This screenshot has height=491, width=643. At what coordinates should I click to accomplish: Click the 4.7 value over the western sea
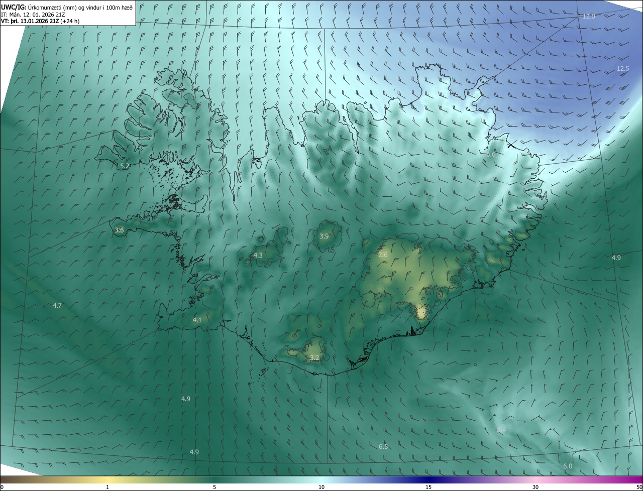tap(57, 306)
